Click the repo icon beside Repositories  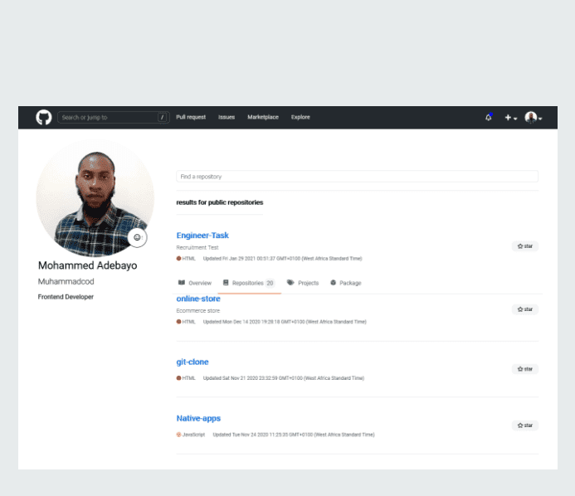pyautogui.click(x=226, y=283)
